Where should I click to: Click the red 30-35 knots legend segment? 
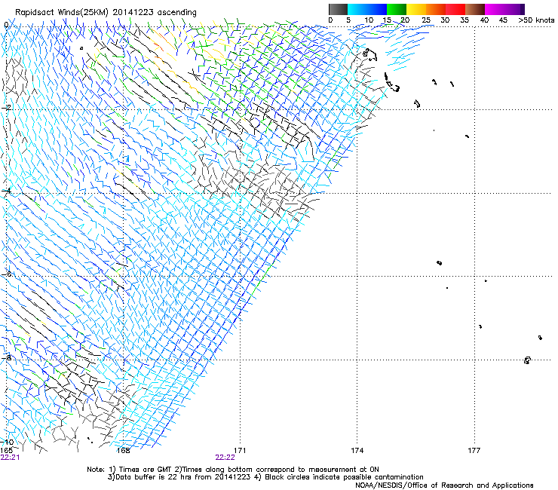tap(455, 9)
